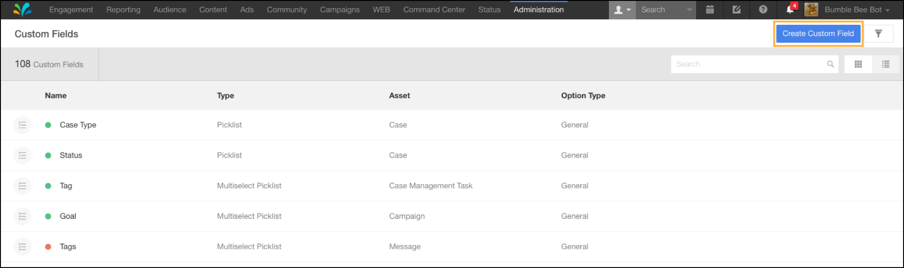
Task: Click the green status dot for Status
Action: [48, 155]
